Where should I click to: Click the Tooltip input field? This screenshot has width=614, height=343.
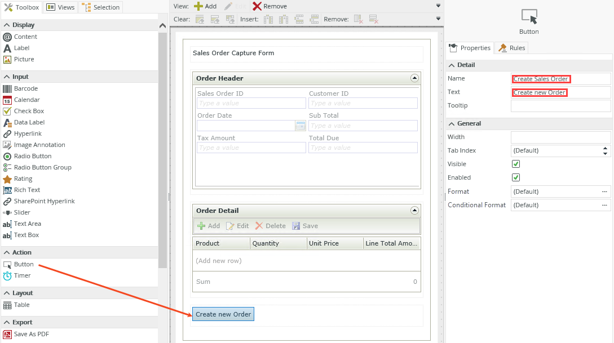pos(560,106)
